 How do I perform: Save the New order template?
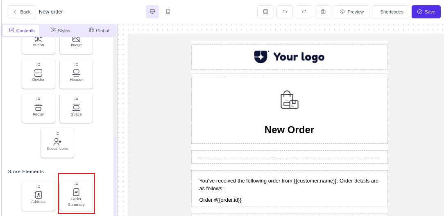click(426, 12)
